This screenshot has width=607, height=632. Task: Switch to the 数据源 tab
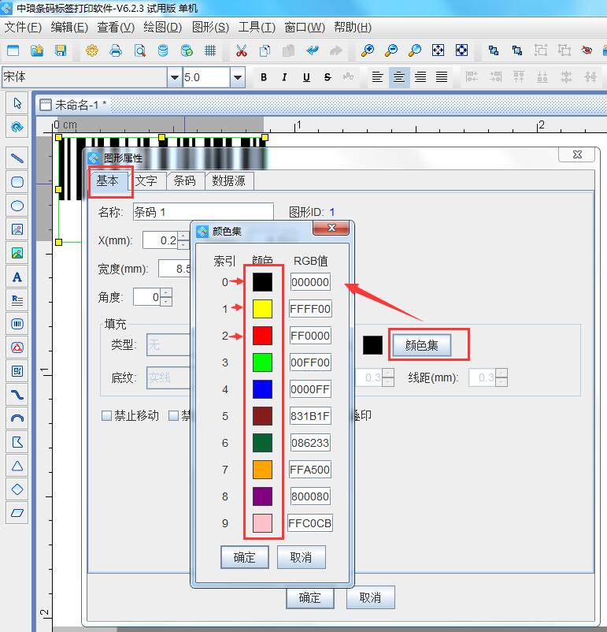pos(228,180)
